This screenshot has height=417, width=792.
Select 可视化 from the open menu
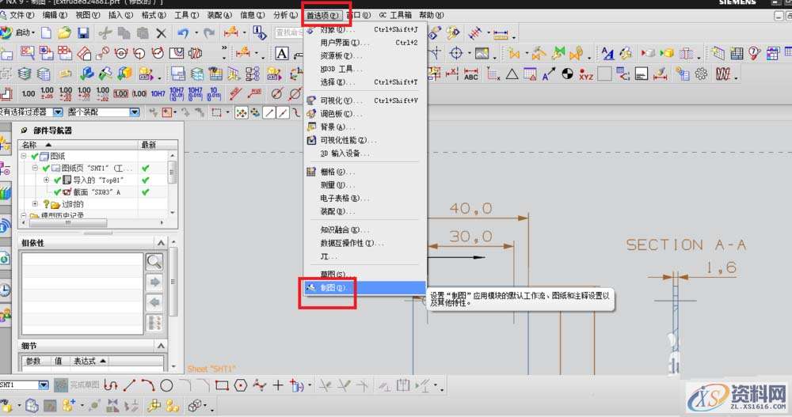[331, 101]
